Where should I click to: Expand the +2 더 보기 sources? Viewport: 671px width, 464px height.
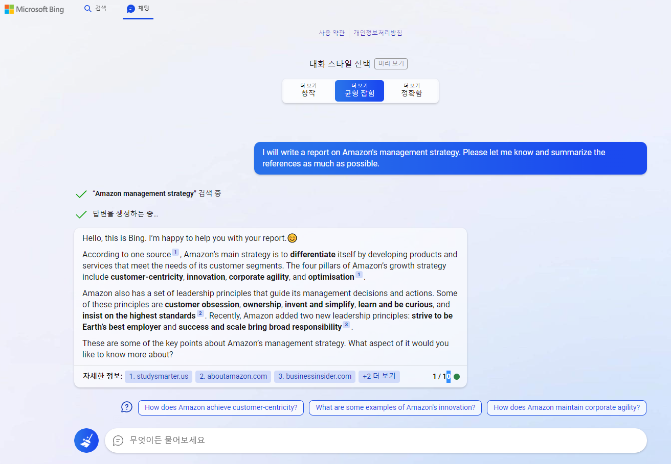point(379,377)
